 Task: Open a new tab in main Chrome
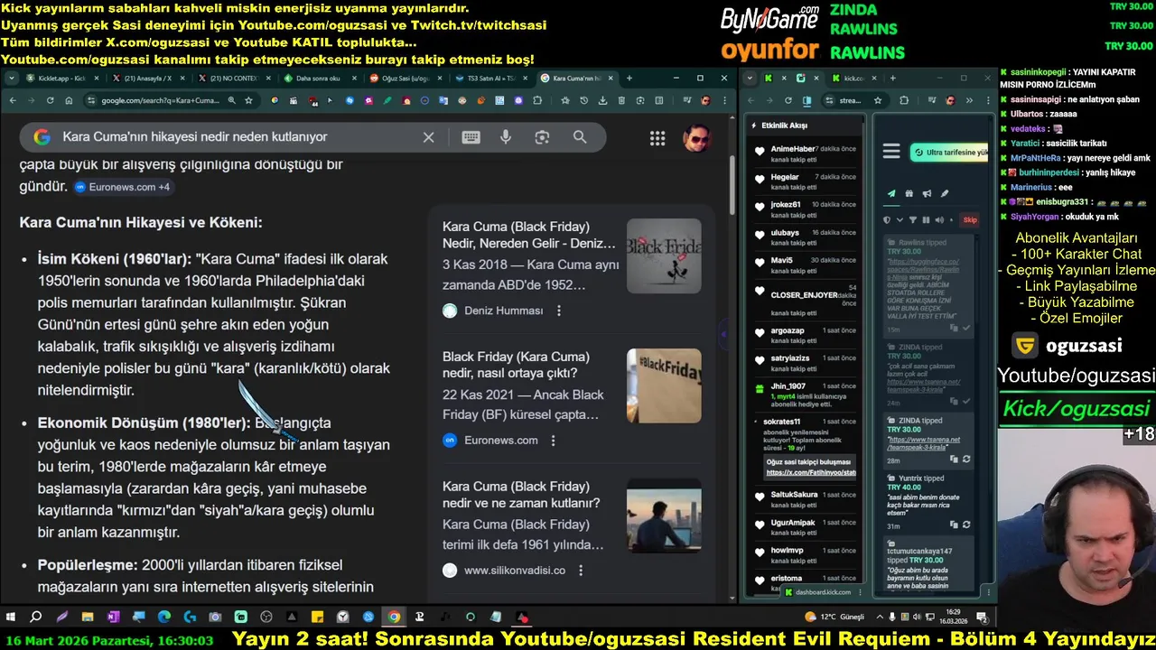[x=629, y=78]
